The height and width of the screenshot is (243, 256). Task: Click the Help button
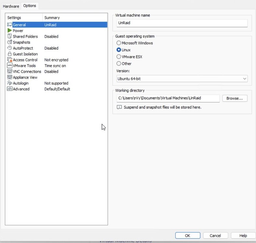coord(243,236)
